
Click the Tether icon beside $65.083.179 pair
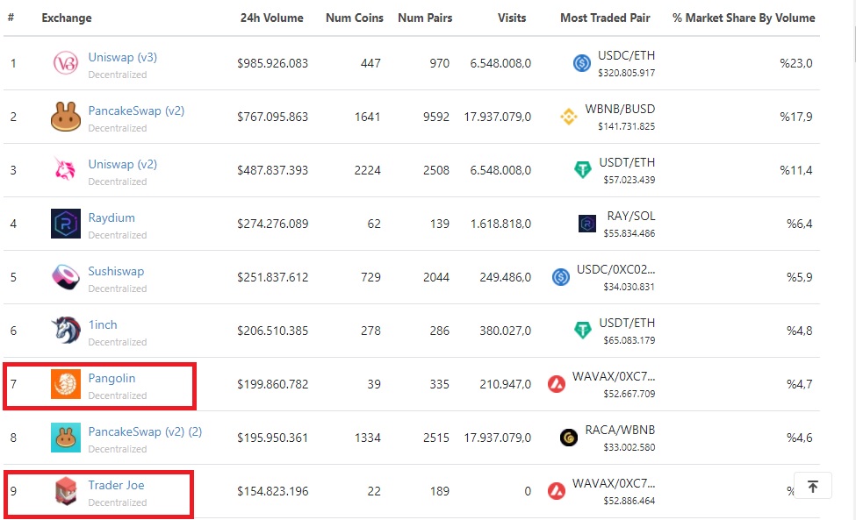point(582,331)
